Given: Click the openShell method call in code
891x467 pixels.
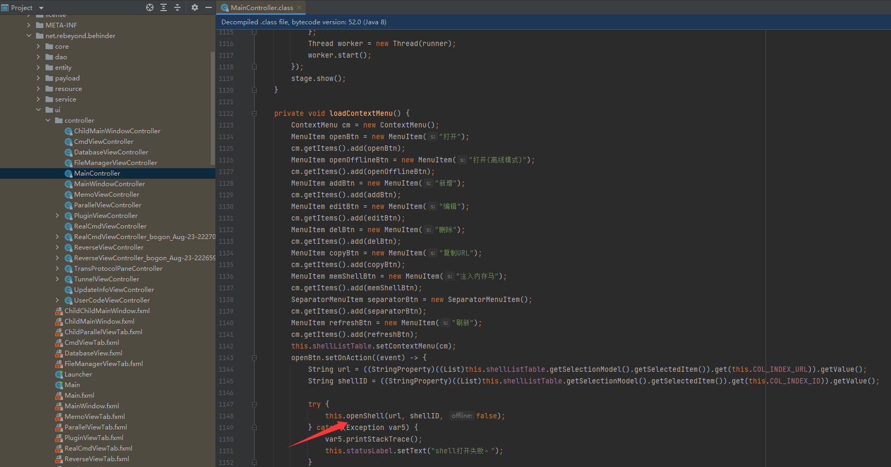Looking at the screenshot, I should 365,416.
